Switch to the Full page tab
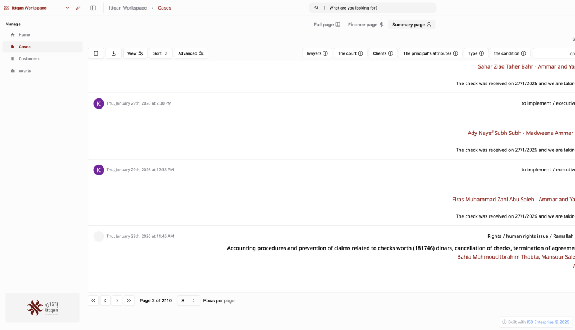The width and height of the screenshot is (575, 330). tap(327, 25)
